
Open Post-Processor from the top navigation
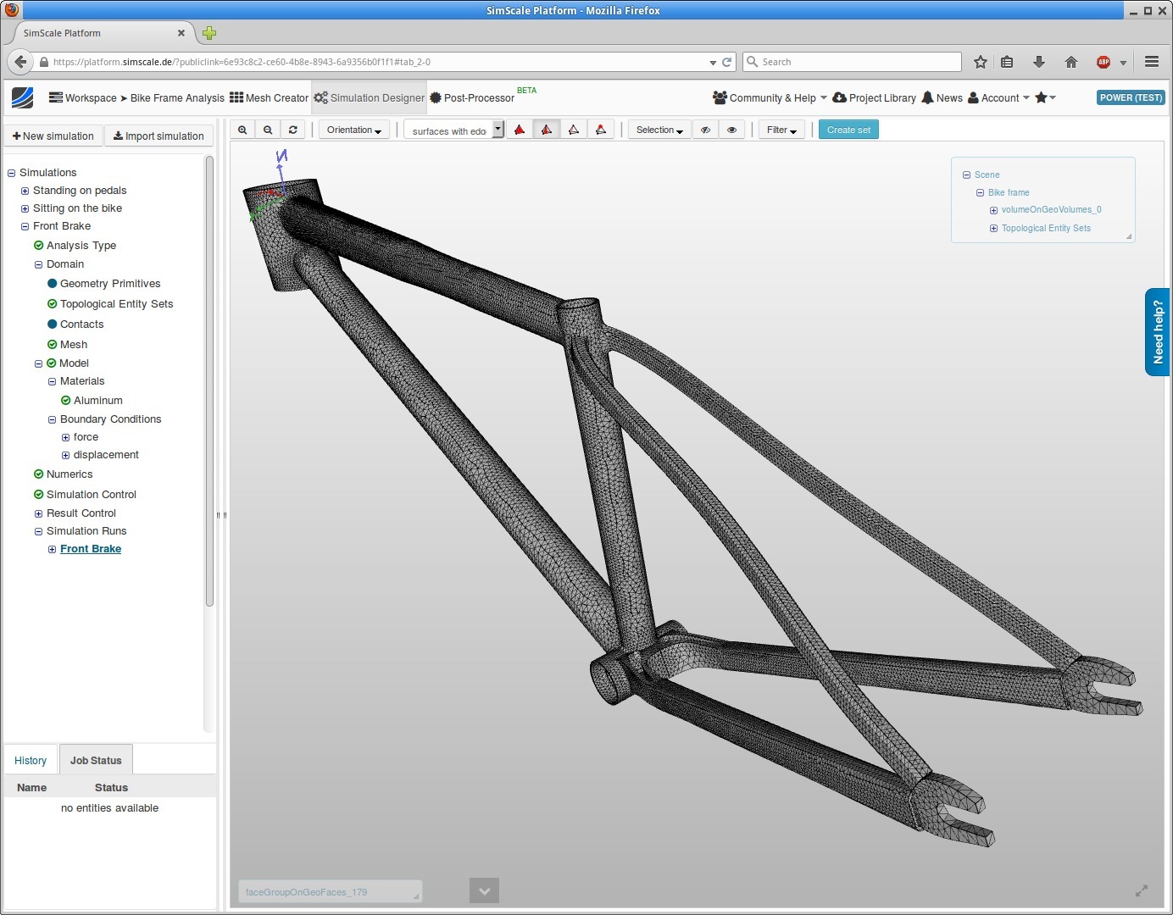pos(472,98)
